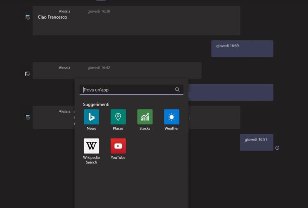Viewport: 308px width, 208px height.
Task: Click the 'giovedì 16:42' timestamp
Action: [x=99, y=68]
